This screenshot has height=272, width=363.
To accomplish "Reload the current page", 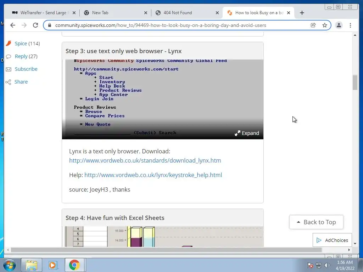I will (35, 25).
